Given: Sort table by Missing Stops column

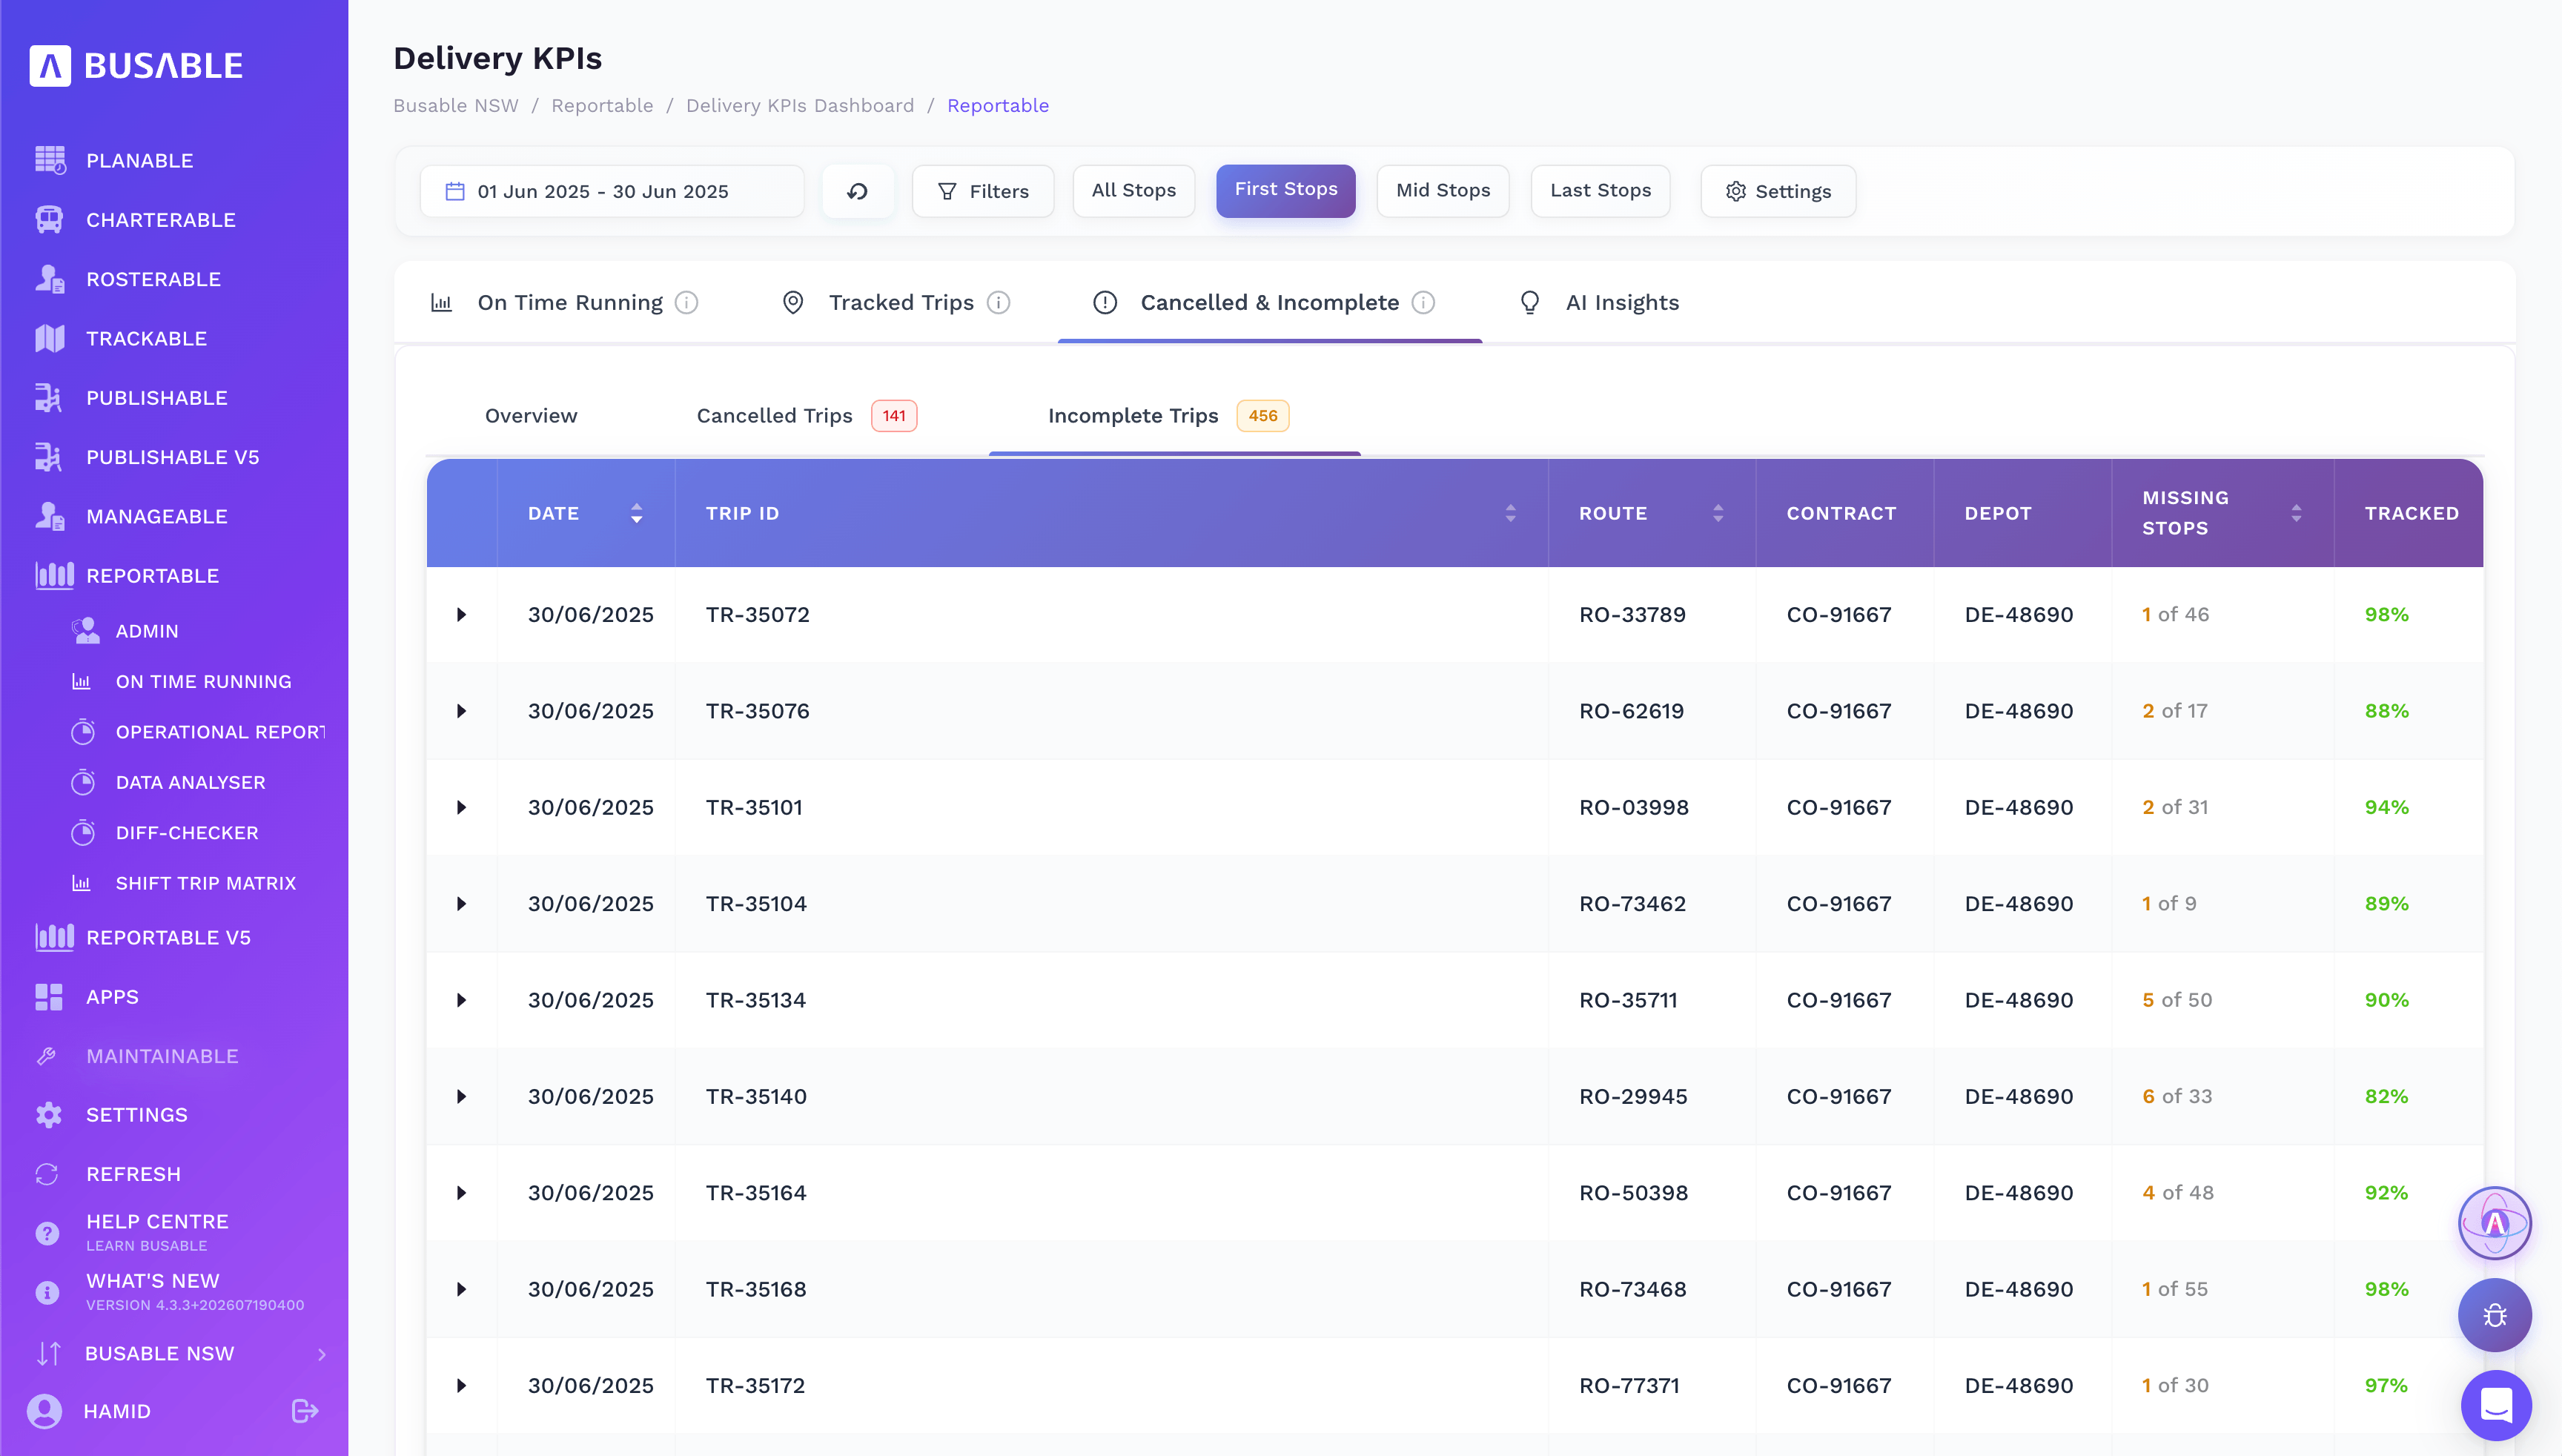Looking at the screenshot, I should click(2296, 513).
